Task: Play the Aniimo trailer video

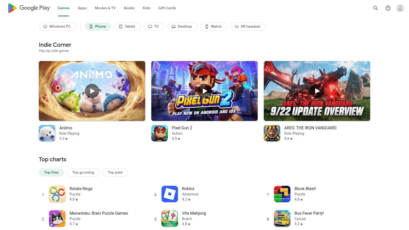Action: (x=92, y=91)
